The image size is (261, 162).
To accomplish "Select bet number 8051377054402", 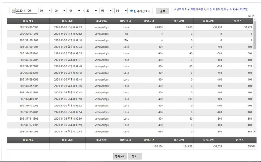I will (x=29, y=112).
